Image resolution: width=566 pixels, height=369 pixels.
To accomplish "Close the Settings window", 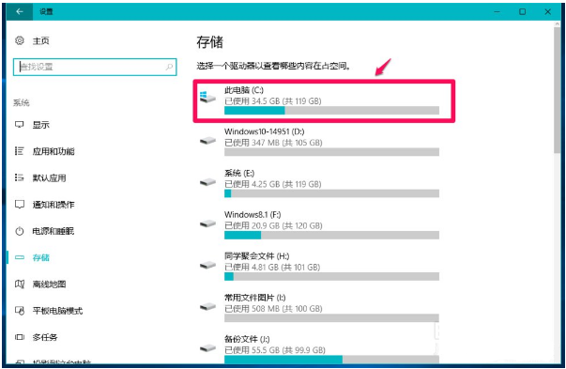I will (x=547, y=11).
